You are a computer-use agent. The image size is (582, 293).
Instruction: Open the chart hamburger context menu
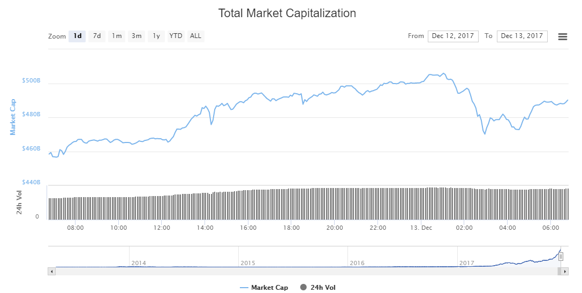click(562, 36)
